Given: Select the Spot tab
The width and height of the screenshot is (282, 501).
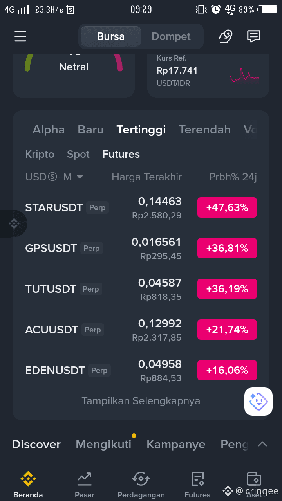Looking at the screenshot, I should pyautogui.click(x=78, y=154).
